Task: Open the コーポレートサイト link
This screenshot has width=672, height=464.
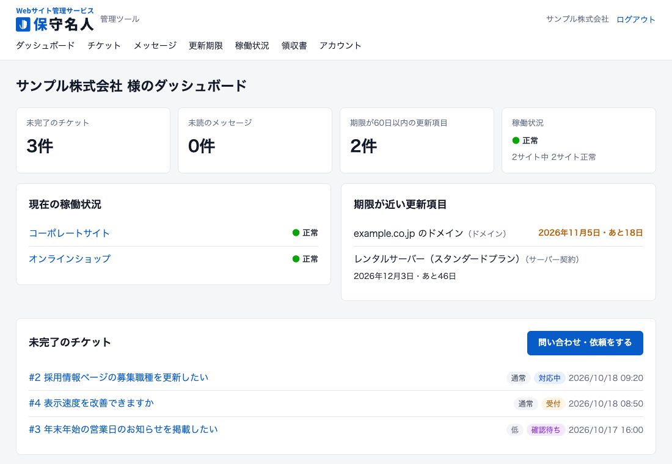Action: [x=70, y=233]
